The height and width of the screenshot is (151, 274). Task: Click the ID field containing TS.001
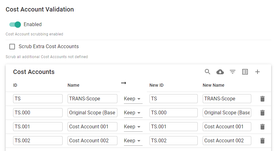pyautogui.click(x=38, y=126)
